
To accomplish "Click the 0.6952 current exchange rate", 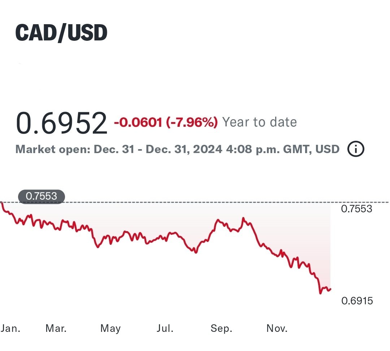I will (61, 123).
